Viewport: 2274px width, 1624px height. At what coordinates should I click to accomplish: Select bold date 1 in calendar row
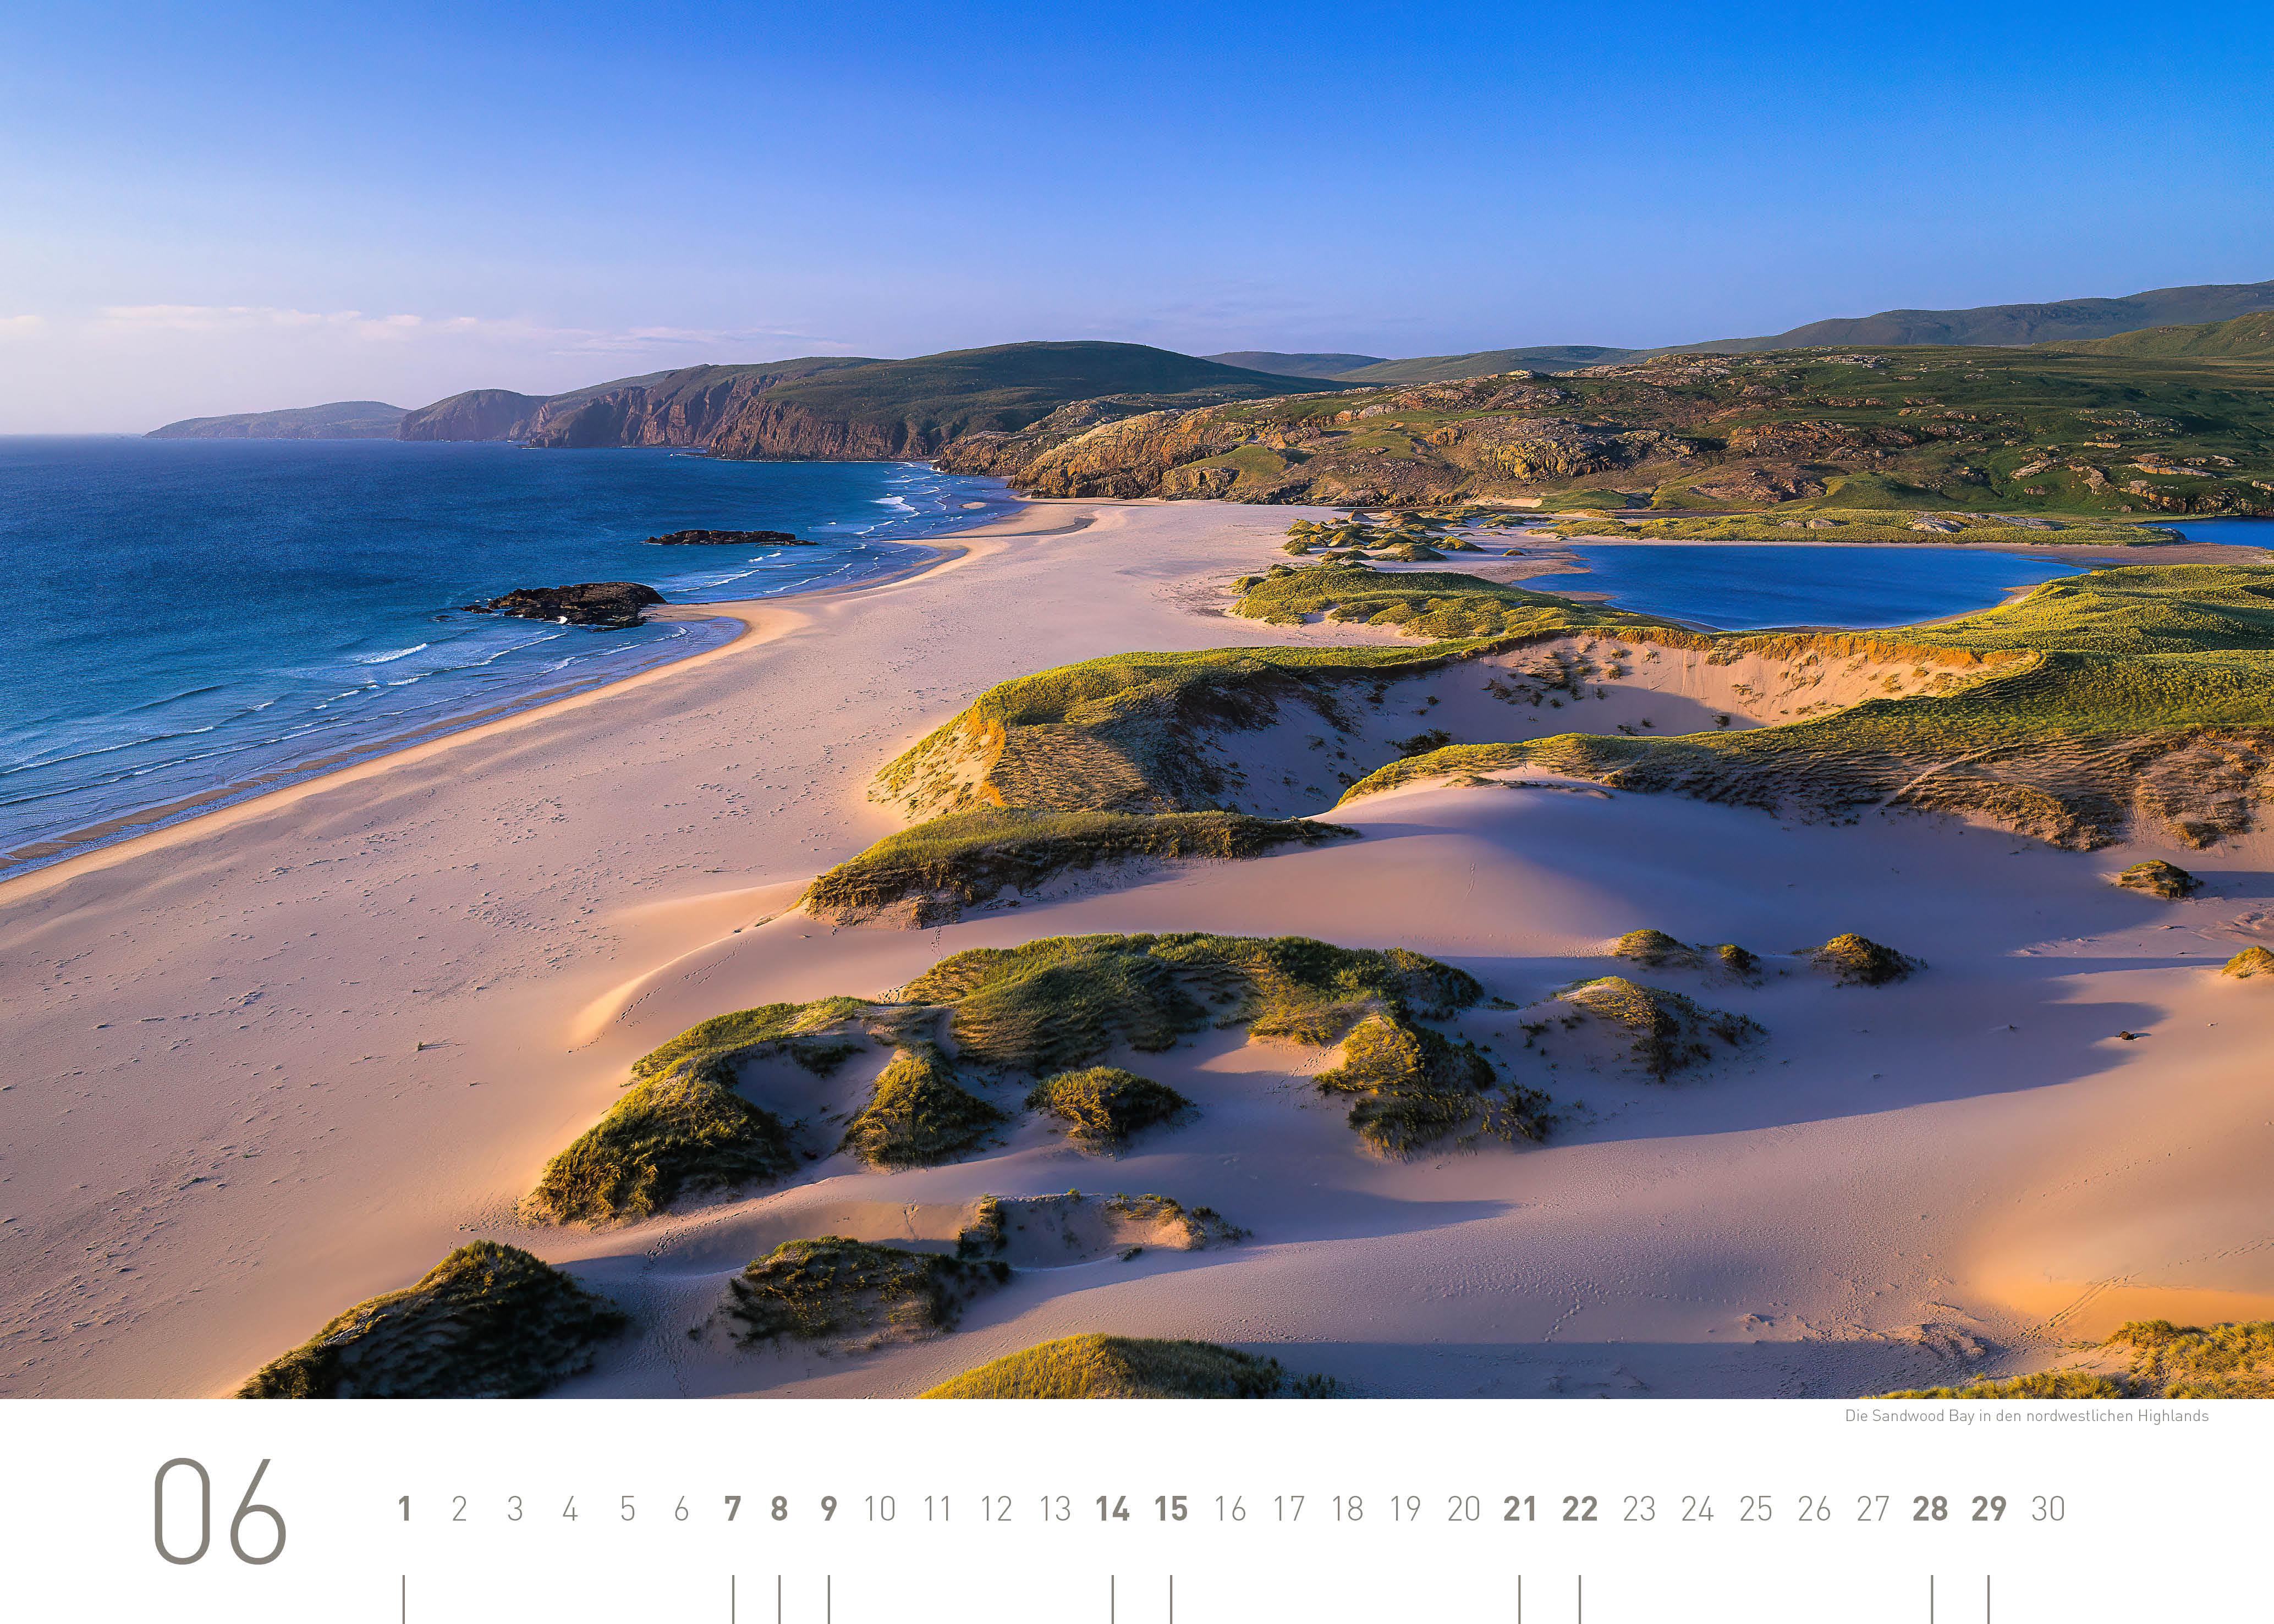(405, 1508)
